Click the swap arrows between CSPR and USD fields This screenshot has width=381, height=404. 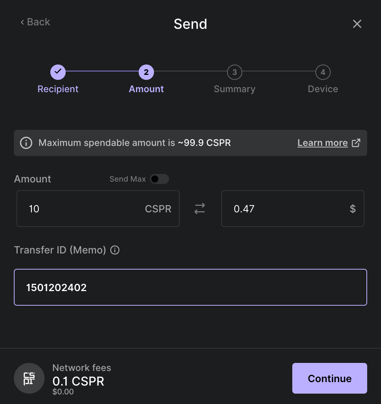coord(200,209)
